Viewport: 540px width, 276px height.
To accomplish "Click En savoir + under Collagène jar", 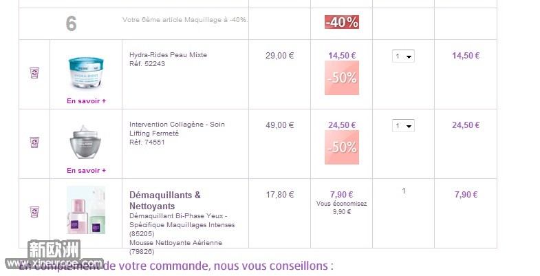I will pyautogui.click(x=87, y=171).
